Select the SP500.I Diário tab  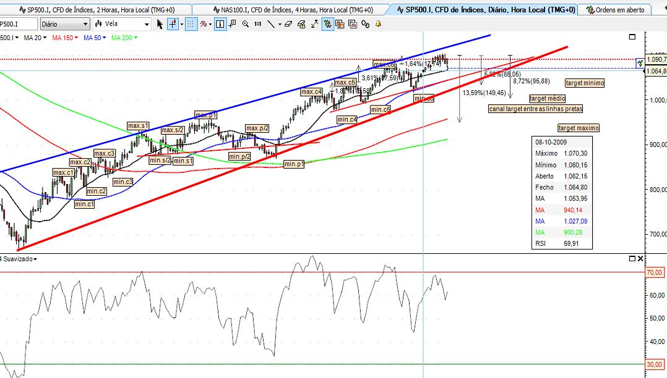click(x=486, y=9)
